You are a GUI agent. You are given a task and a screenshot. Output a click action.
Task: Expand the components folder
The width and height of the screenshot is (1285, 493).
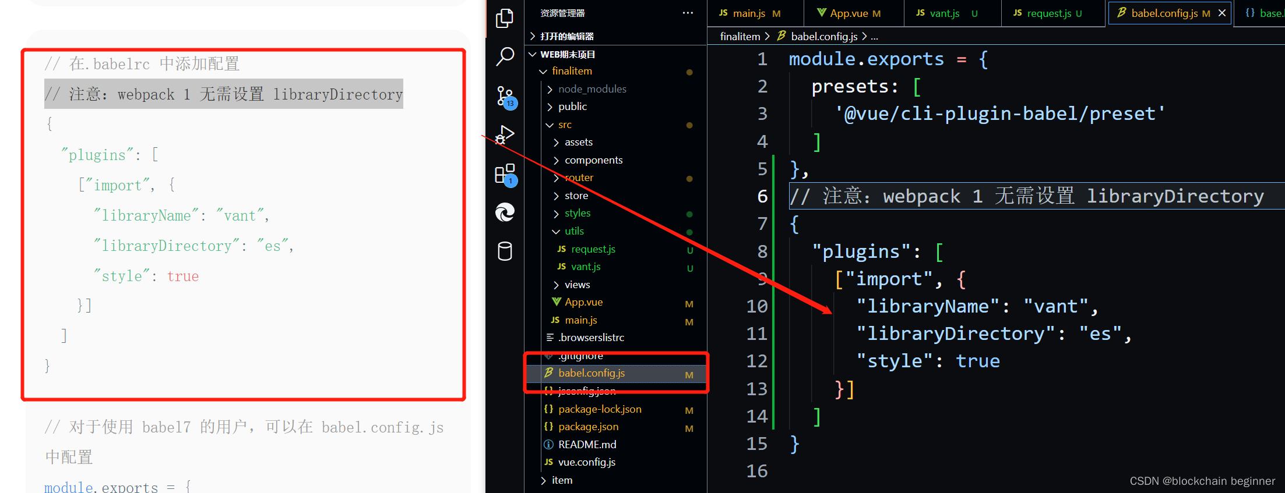pyautogui.click(x=615, y=160)
